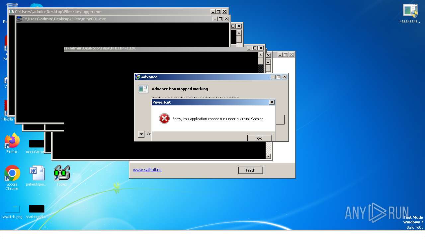Viewport: 425px width, 239px height.
Task: Open the www.saf-oil.ru link
Action: coord(147,170)
